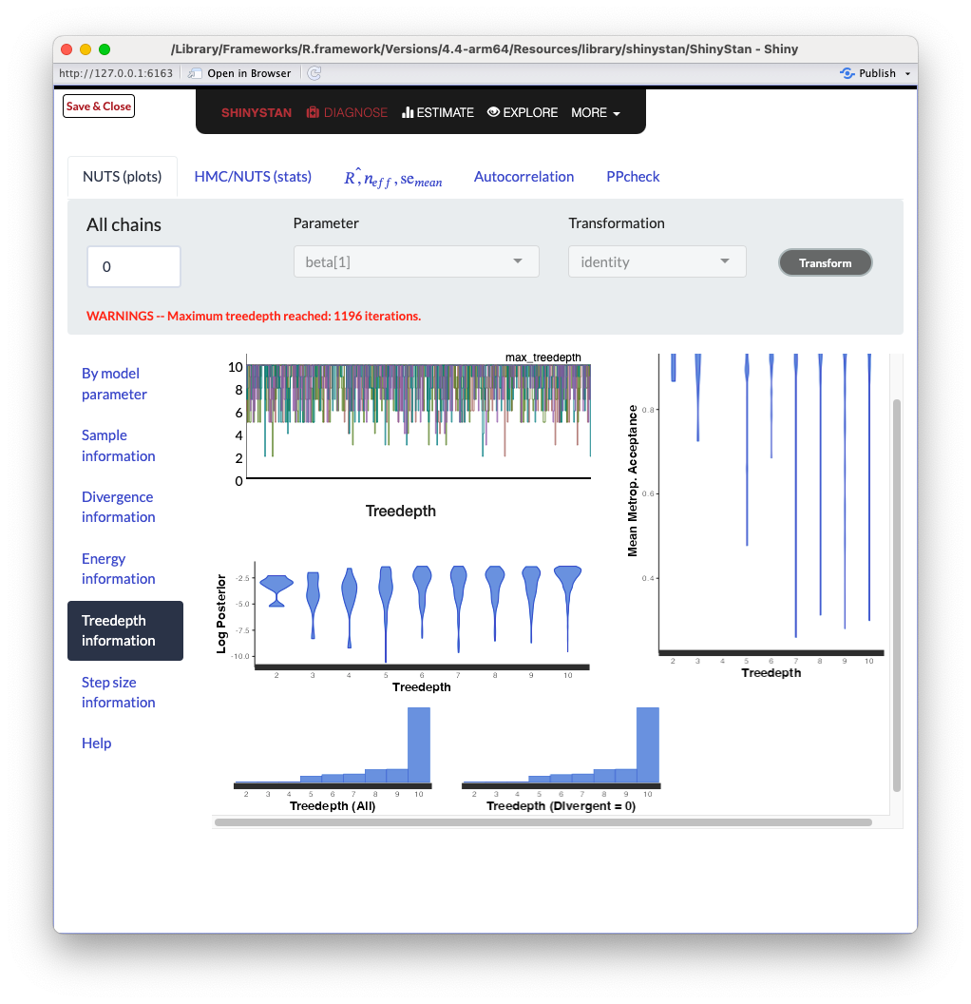Click the reload page icon

point(314,73)
